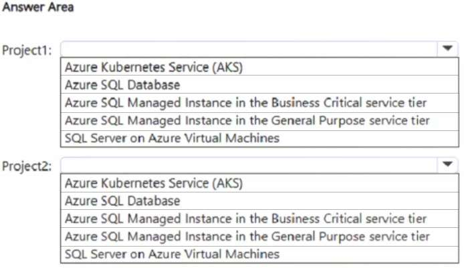Open the Project2 dropdown arrow

(447, 164)
